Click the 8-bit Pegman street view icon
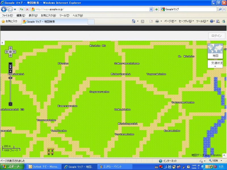 click(10, 66)
